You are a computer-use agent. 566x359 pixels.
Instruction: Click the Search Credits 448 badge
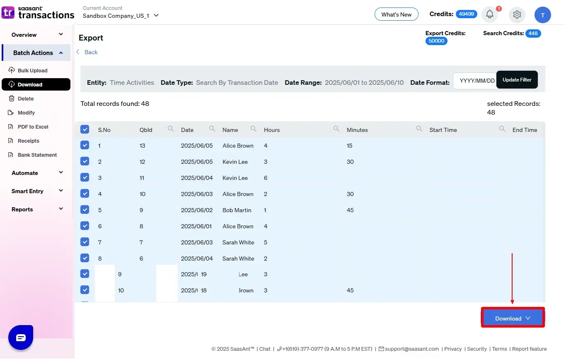(533, 34)
